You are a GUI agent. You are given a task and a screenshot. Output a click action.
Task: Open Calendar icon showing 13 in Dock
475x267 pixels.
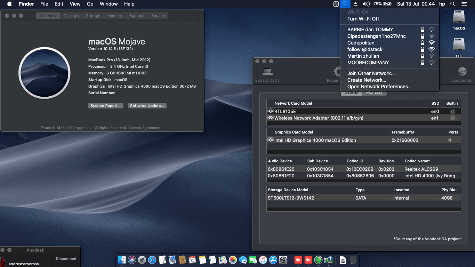pos(192,260)
